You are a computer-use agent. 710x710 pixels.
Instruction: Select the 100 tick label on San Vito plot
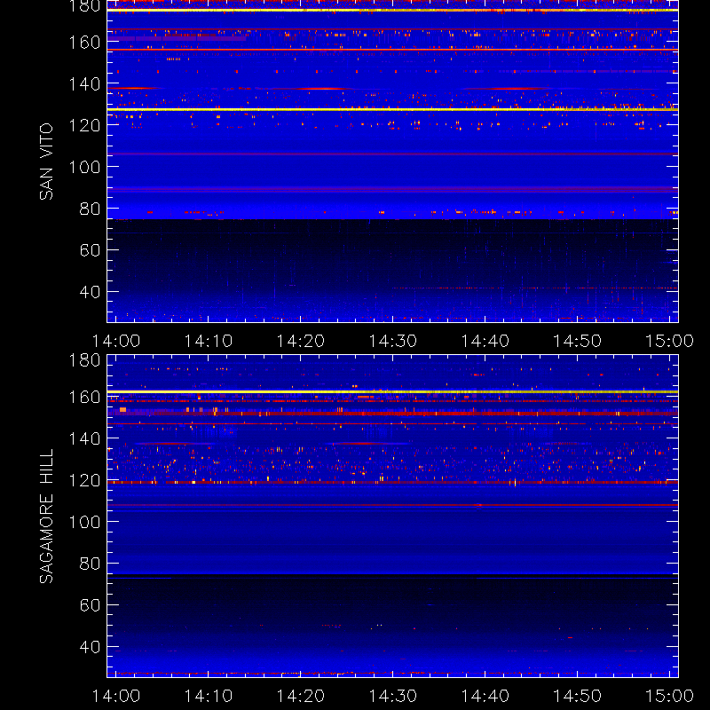pyautogui.click(x=84, y=167)
